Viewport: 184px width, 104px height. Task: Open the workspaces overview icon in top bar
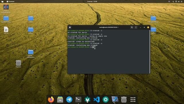tap(2, 1)
